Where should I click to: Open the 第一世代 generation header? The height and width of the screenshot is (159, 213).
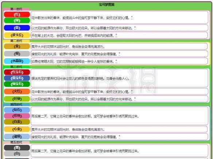tap(16, 9)
